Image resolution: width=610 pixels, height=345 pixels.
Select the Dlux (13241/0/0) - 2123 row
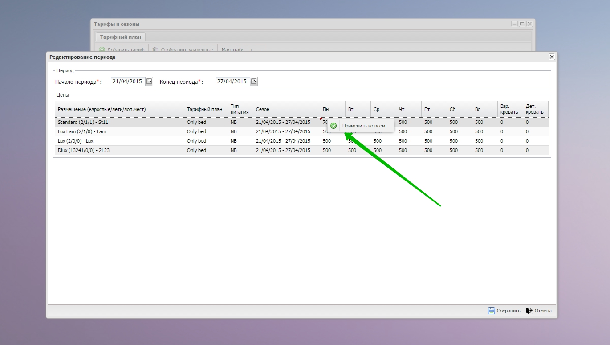[x=120, y=150]
